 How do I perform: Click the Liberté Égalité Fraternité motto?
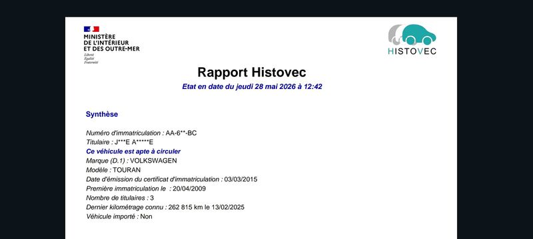click(x=91, y=58)
